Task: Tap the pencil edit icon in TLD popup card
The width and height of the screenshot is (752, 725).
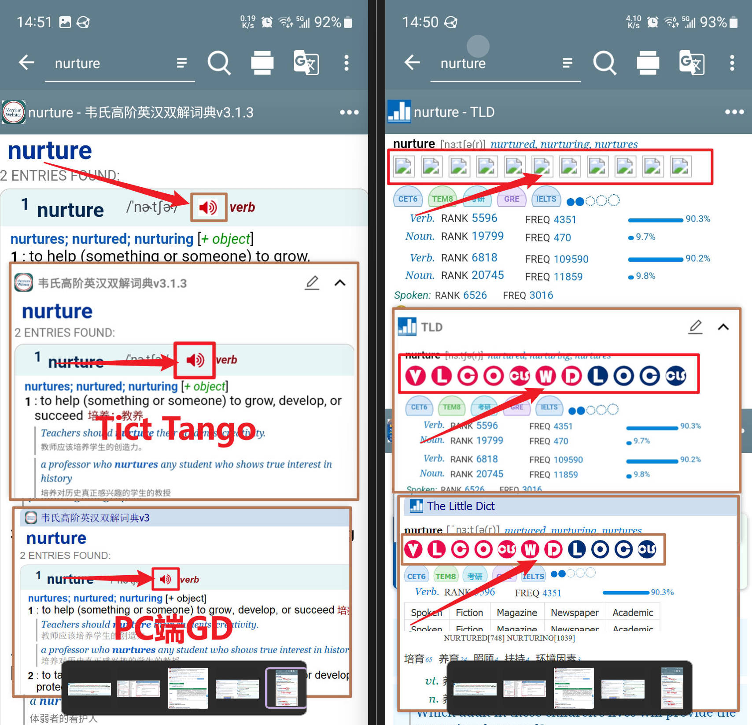Action: [x=695, y=326]
